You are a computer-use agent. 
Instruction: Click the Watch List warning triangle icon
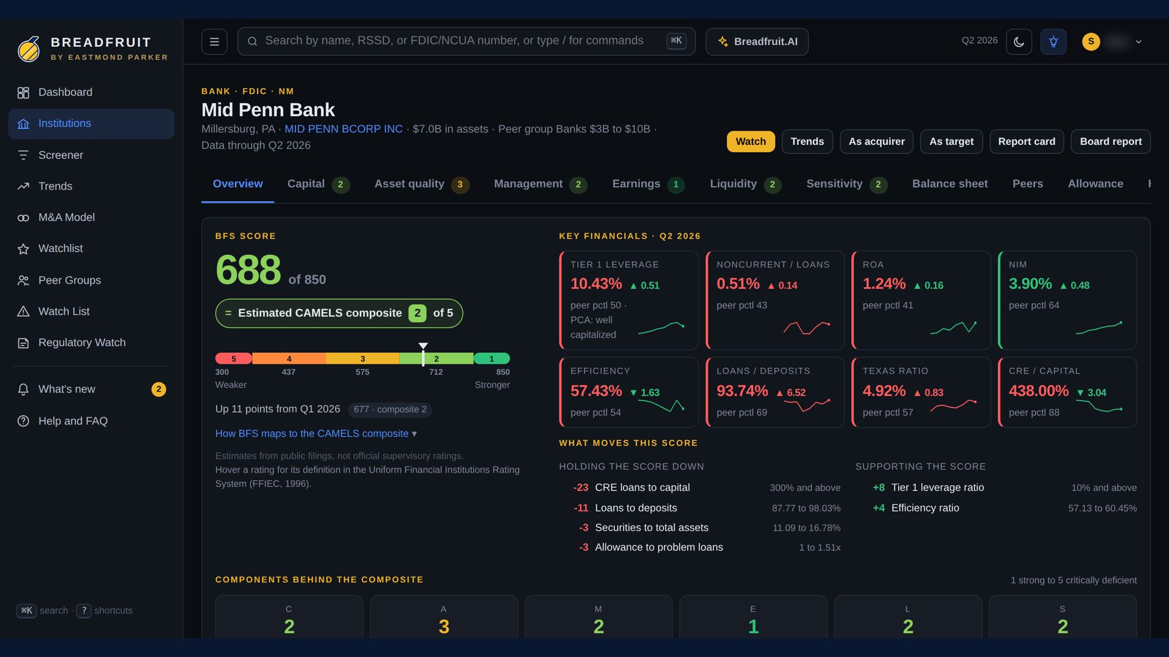click(x=23, y=311)
